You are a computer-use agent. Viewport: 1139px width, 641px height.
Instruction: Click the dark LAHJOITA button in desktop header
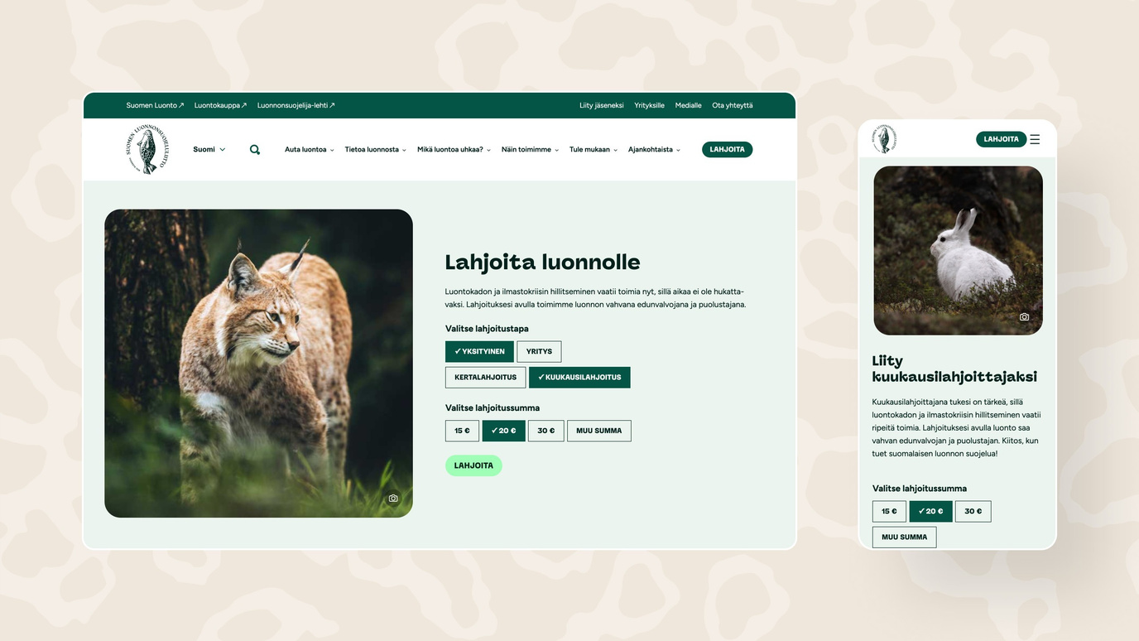pyautogui.click(x=727, y=150)
